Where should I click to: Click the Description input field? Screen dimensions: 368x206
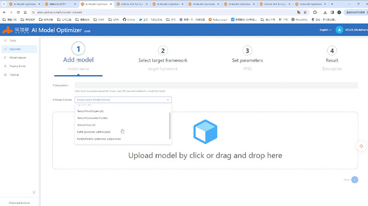point(217,85)
